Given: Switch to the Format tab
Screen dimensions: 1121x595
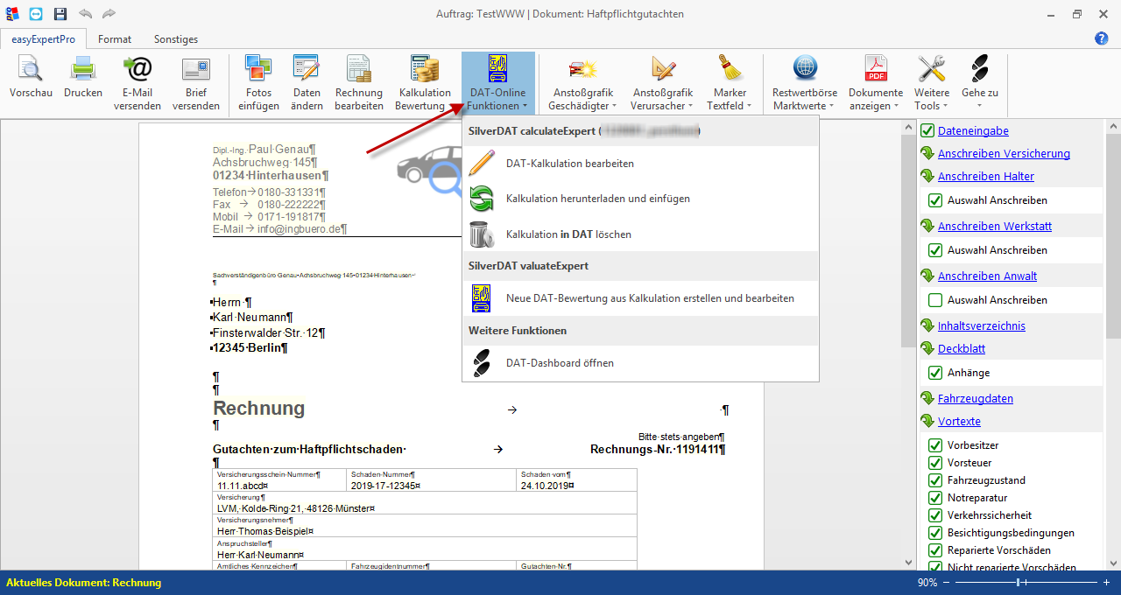Looking at the screenshot, I should [x=115, y=39].
